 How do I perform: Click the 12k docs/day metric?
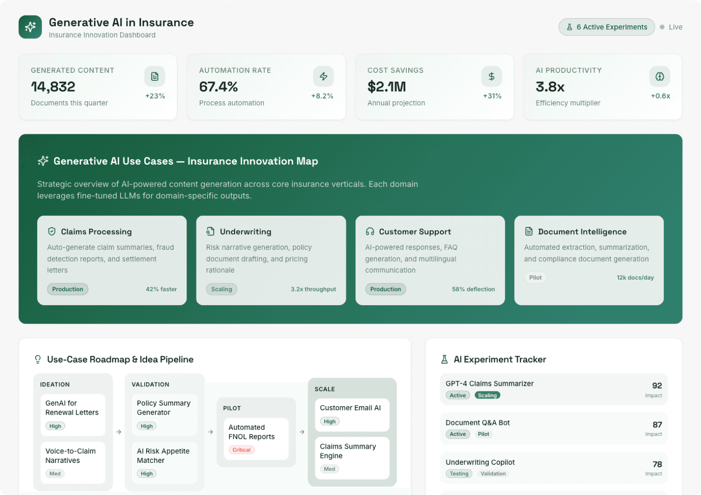635,277
